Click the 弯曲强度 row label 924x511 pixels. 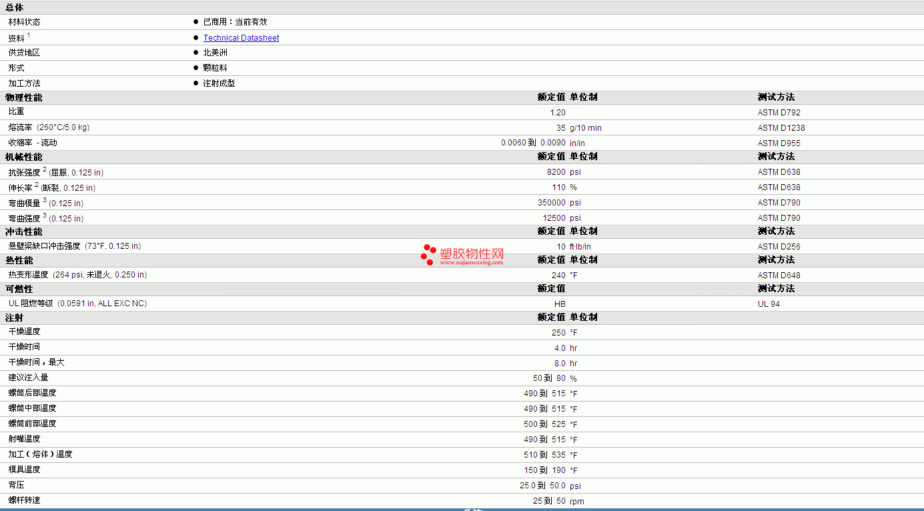(x=45, y=218)
